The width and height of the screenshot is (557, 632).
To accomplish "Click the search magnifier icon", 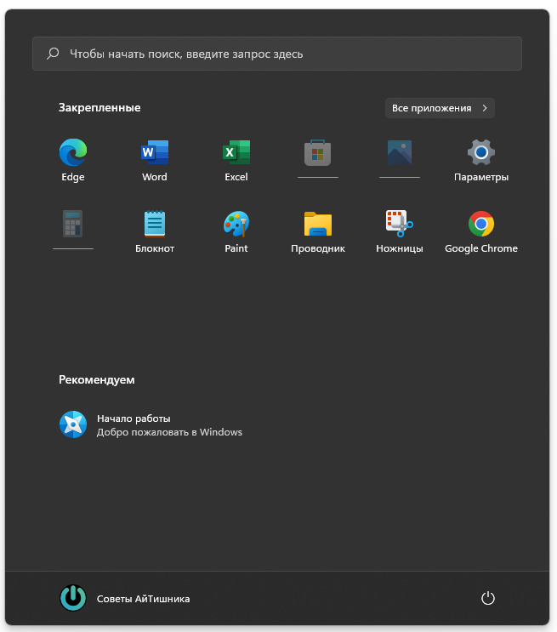I will (53, 54).
